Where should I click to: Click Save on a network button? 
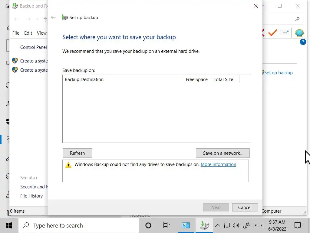tap(223, 153)
